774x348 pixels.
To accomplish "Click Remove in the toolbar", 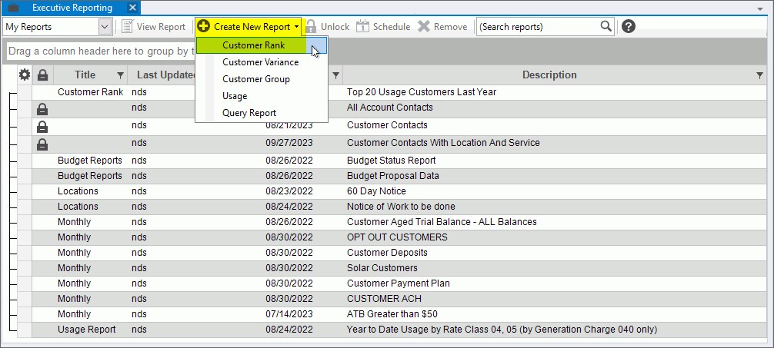I will coord(442,27).
